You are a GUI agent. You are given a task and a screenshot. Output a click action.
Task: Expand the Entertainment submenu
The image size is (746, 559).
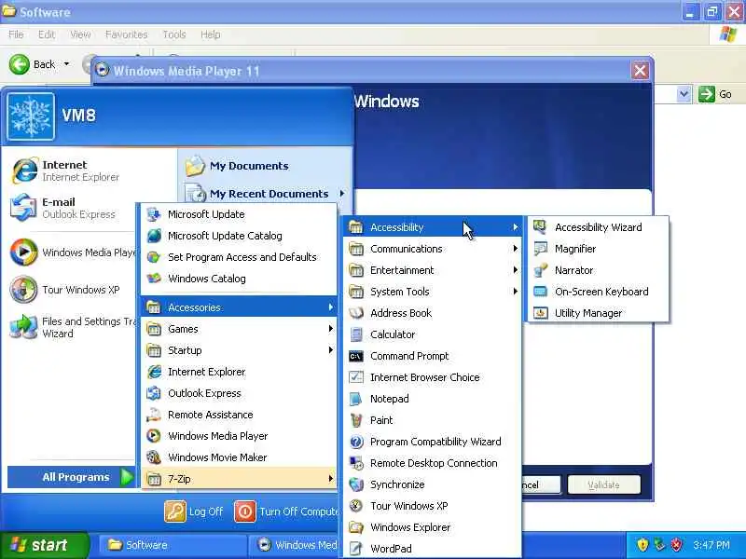coord(433,270)
